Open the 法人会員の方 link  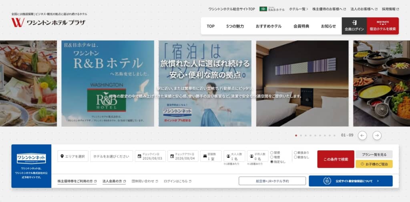(x=114, y=181)
